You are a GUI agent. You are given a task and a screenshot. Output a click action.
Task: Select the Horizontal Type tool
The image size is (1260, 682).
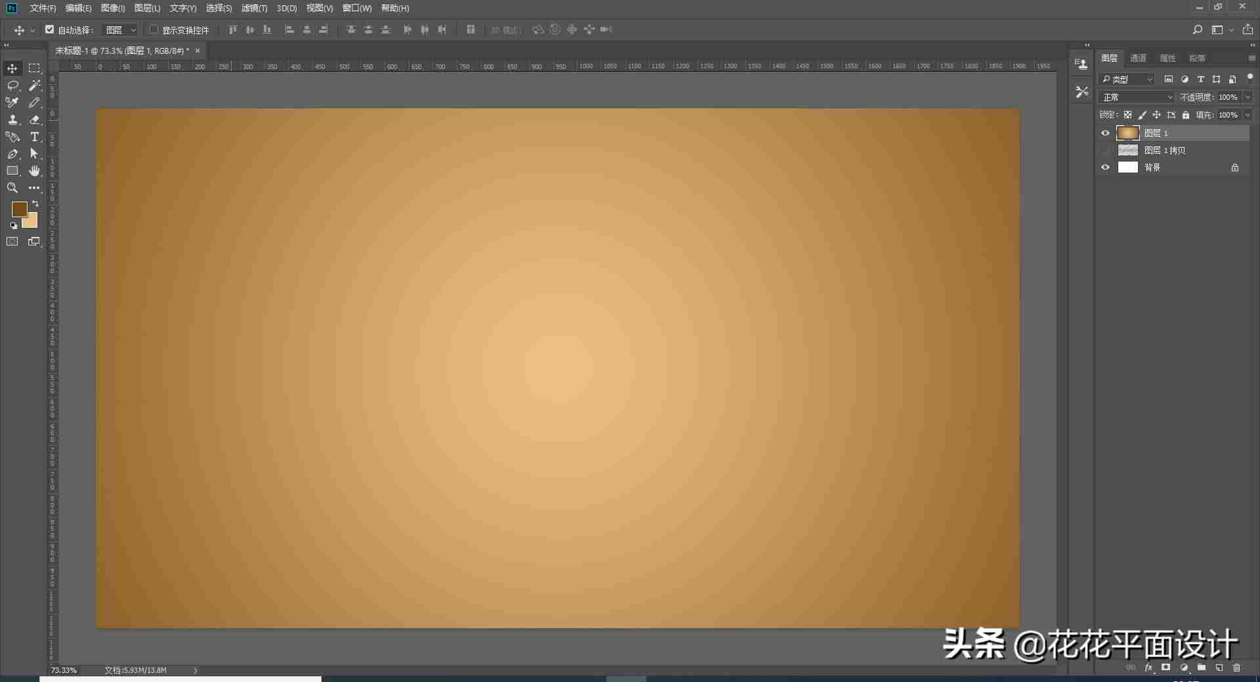pos(34,137)
